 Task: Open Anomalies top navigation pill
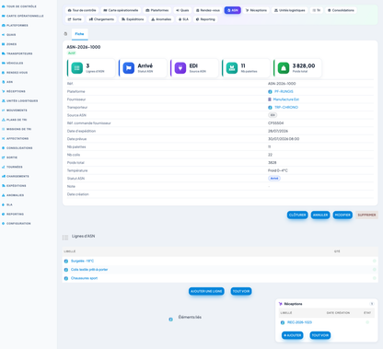pyautogui.click(x=161, y=19)
